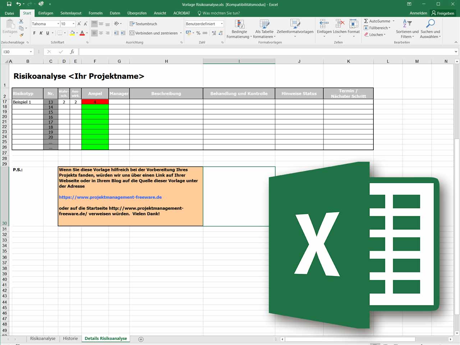Viewport: 460px width, 345px height.
Task: Toggle italic formatting (K)
Action: click(x=41, y=33)
